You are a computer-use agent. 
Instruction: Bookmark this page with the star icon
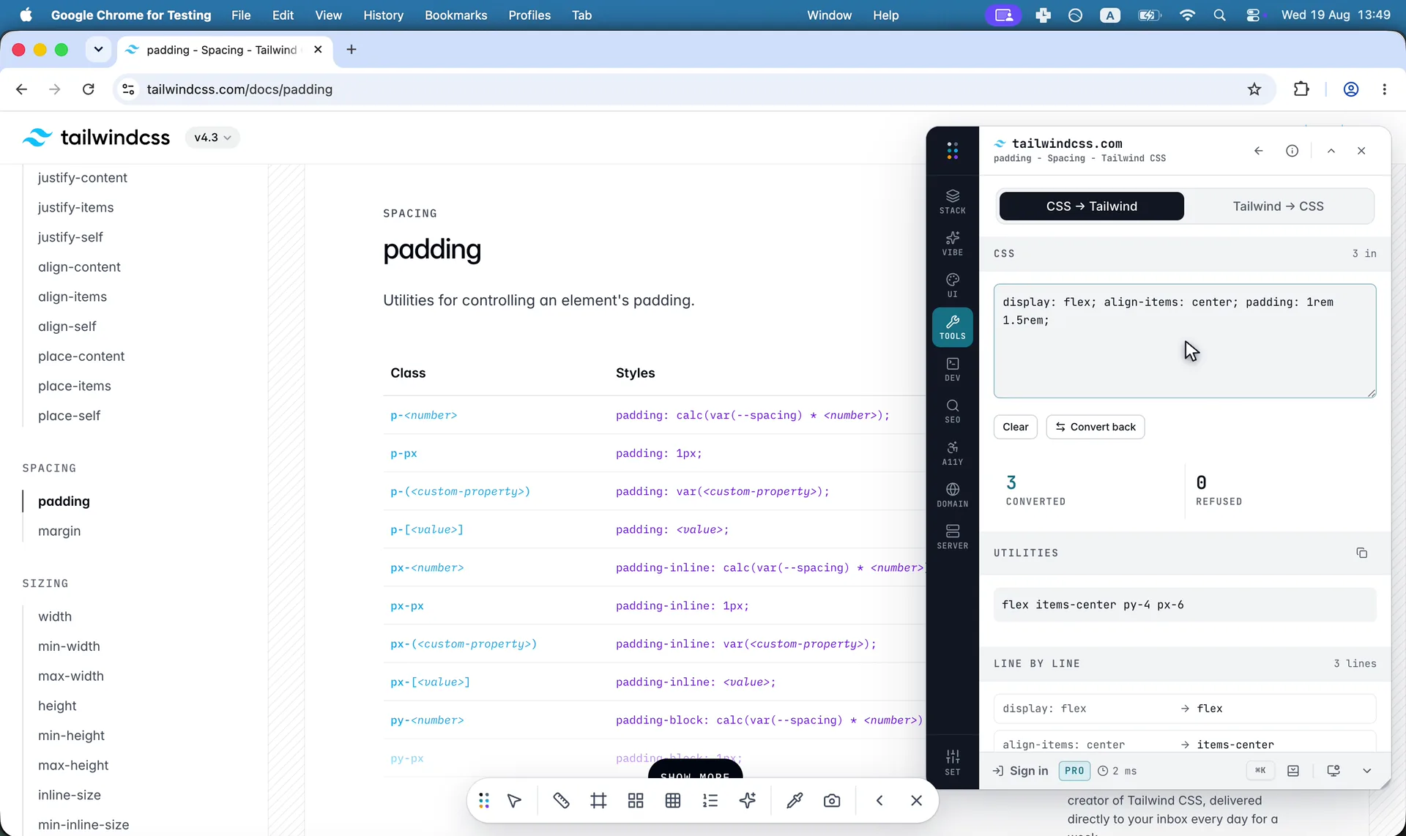[1254, 89]
